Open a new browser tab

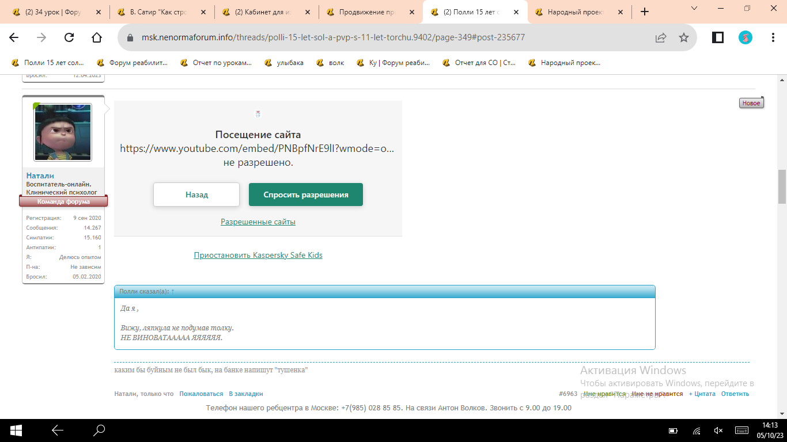click(x=645, y=12)
